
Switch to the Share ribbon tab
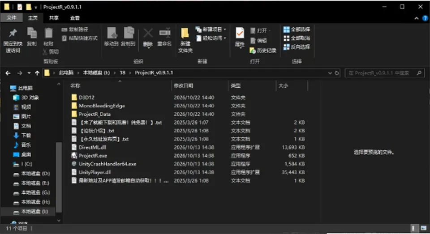click(54, 18)
